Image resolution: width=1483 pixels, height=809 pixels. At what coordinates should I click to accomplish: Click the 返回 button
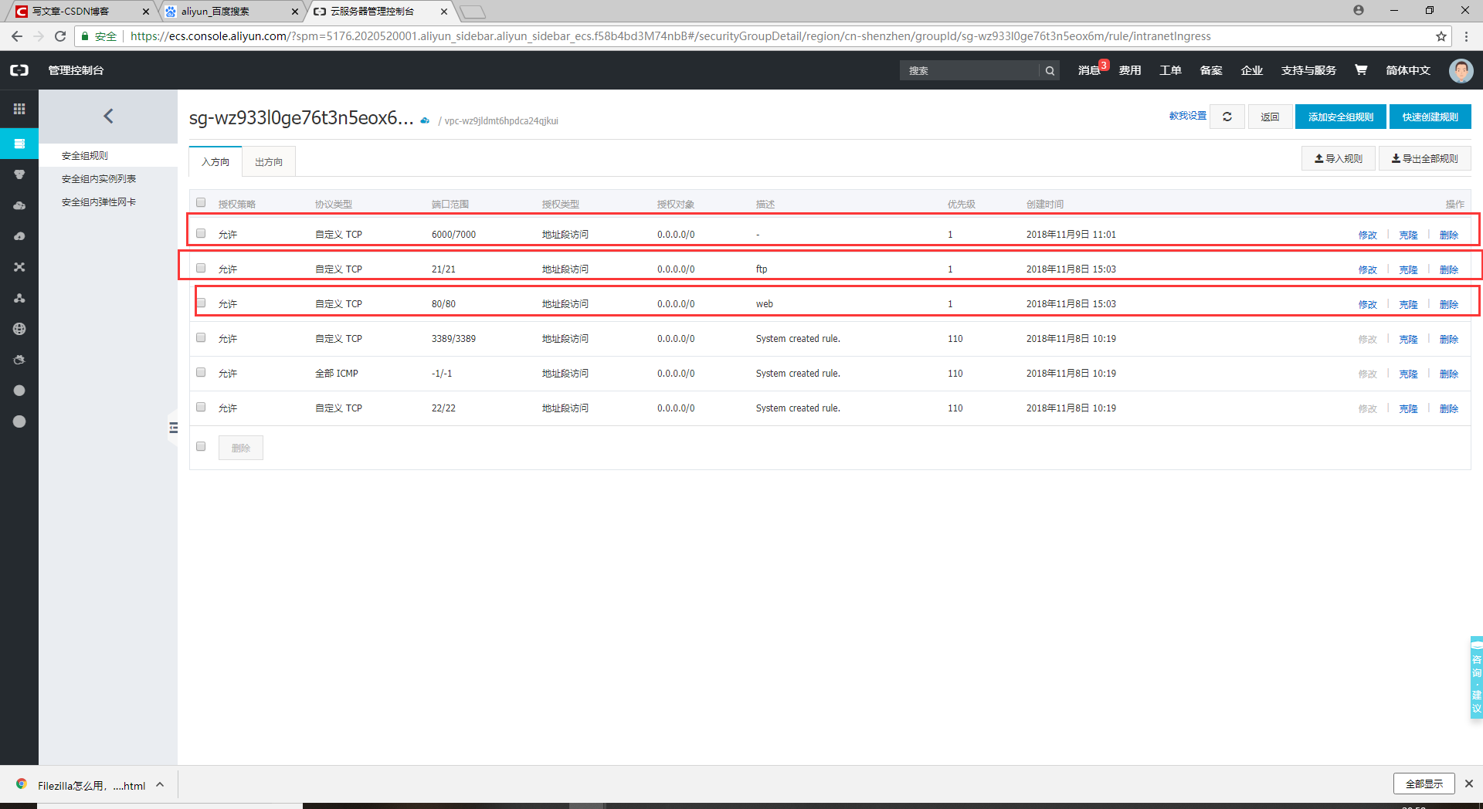1270,117
